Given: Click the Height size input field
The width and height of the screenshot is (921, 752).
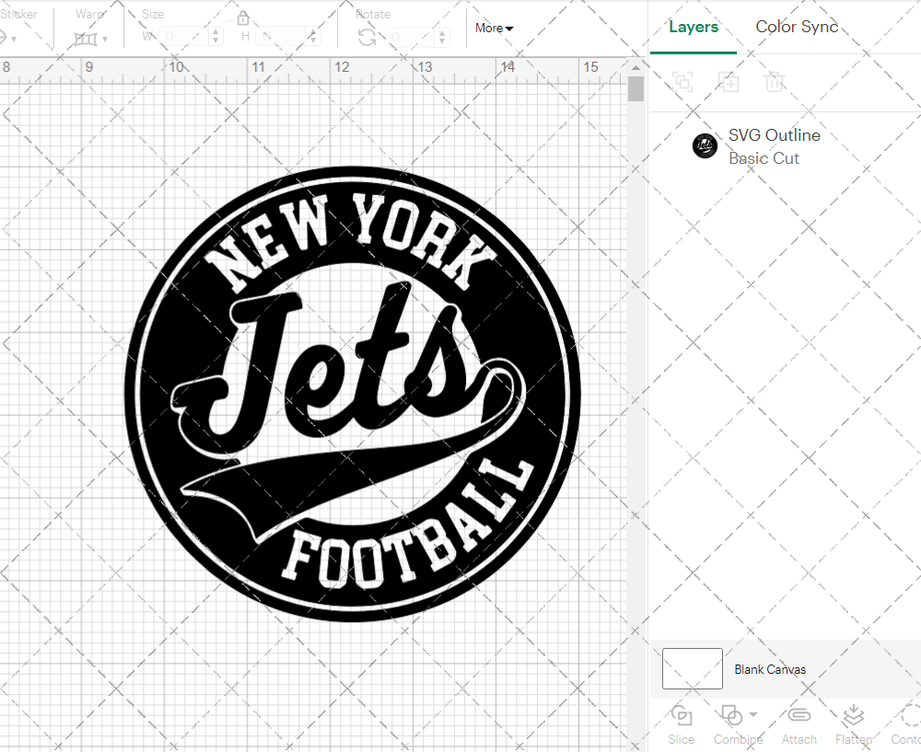Looking at the screenshot, I should pyautogui.click(x=283, y=37).
